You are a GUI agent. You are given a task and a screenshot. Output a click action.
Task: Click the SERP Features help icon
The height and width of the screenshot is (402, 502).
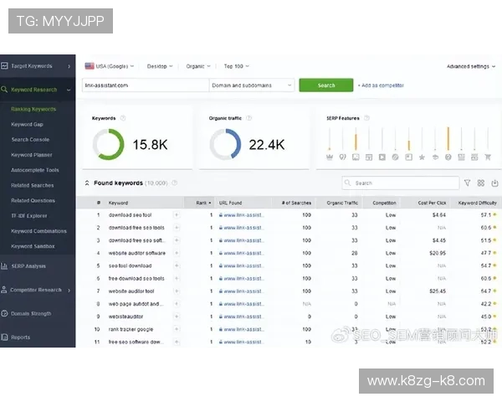366,119
